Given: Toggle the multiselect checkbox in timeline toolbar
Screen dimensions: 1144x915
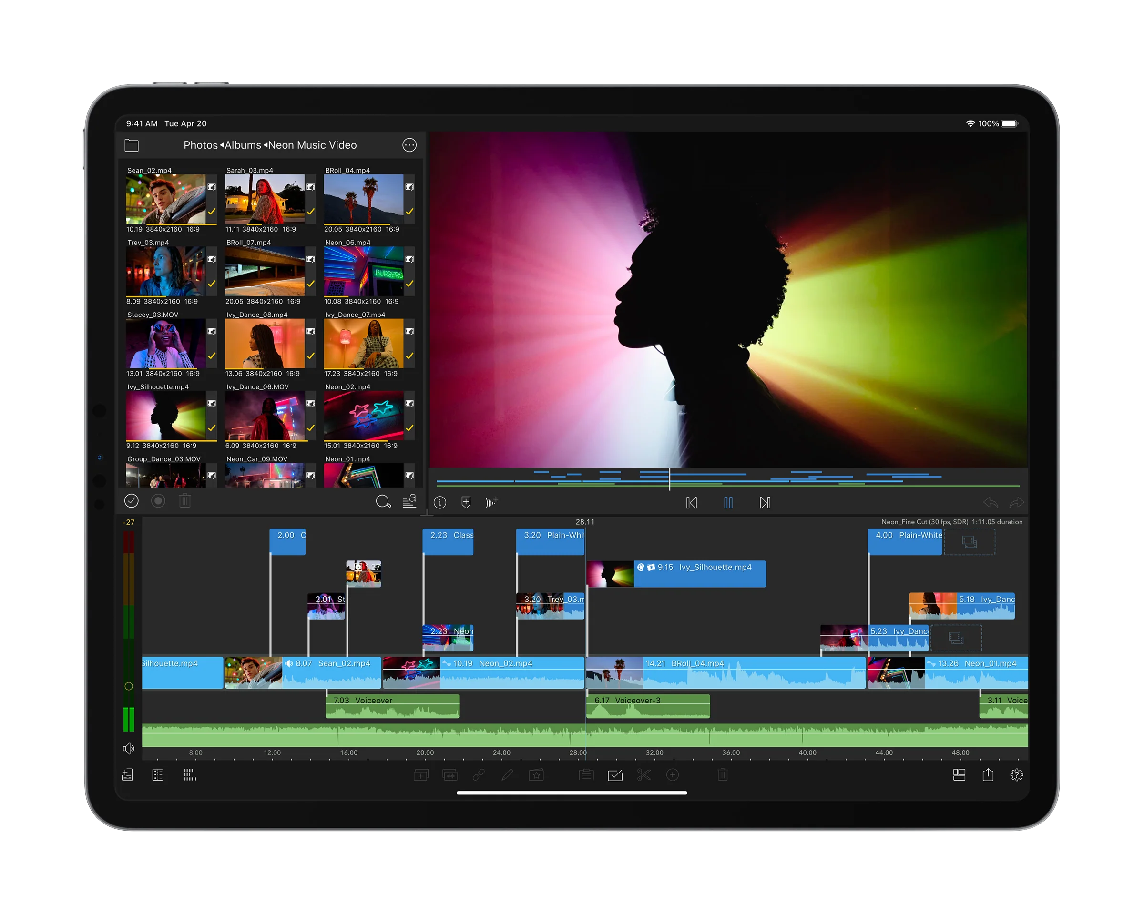Looking at the screenshot, I should point(615,775).
